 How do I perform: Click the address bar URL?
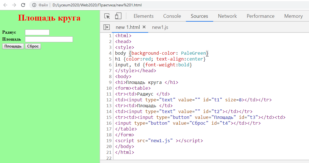(x=97, y=5)
